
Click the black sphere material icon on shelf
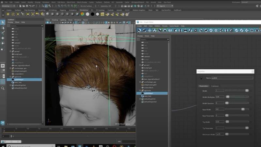pos(92,14)
